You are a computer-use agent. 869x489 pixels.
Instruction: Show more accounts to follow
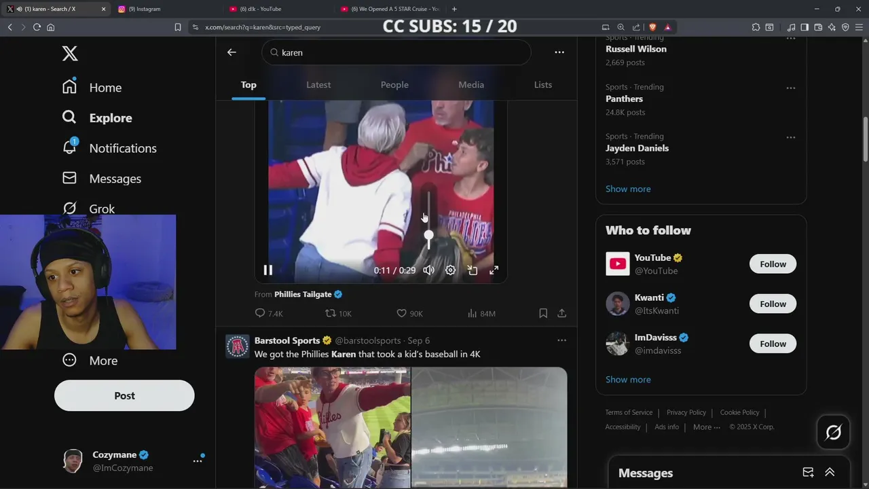628,380
